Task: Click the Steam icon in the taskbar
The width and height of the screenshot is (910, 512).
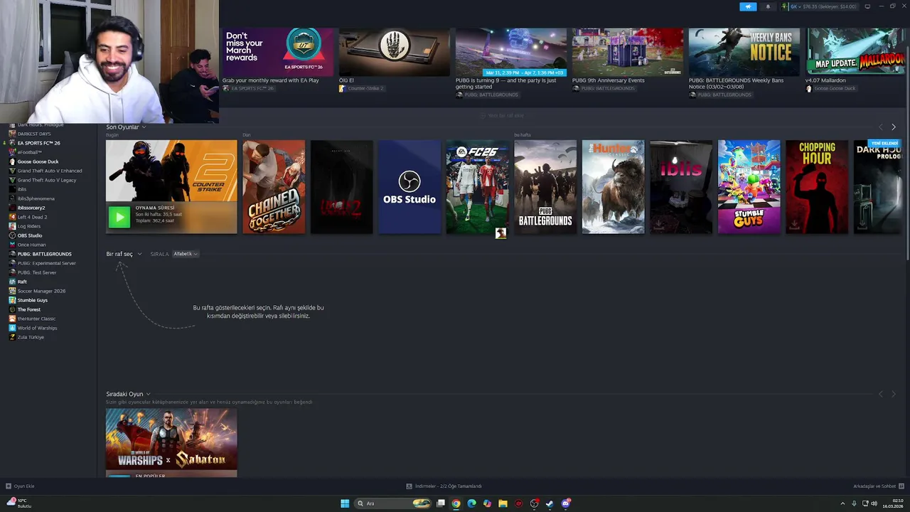Action: (x=550, y=503)
